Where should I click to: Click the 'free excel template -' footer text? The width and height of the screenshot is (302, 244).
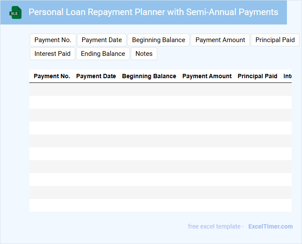coord(216,226)
